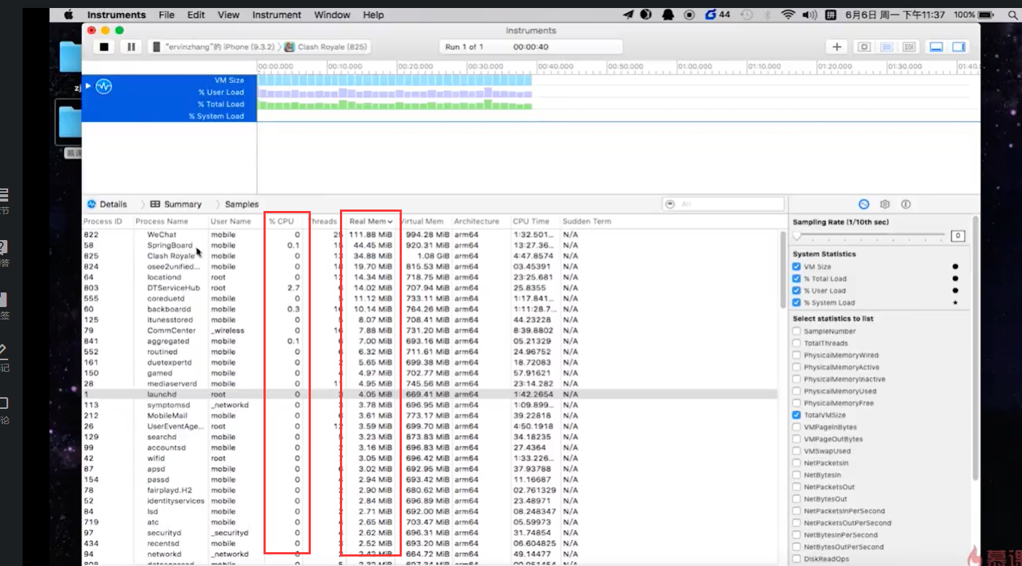Click the Wi-Fi icon in the menu bar
Screen dimensions: 1022x566
pyautogui.click(x=788, y=15)
